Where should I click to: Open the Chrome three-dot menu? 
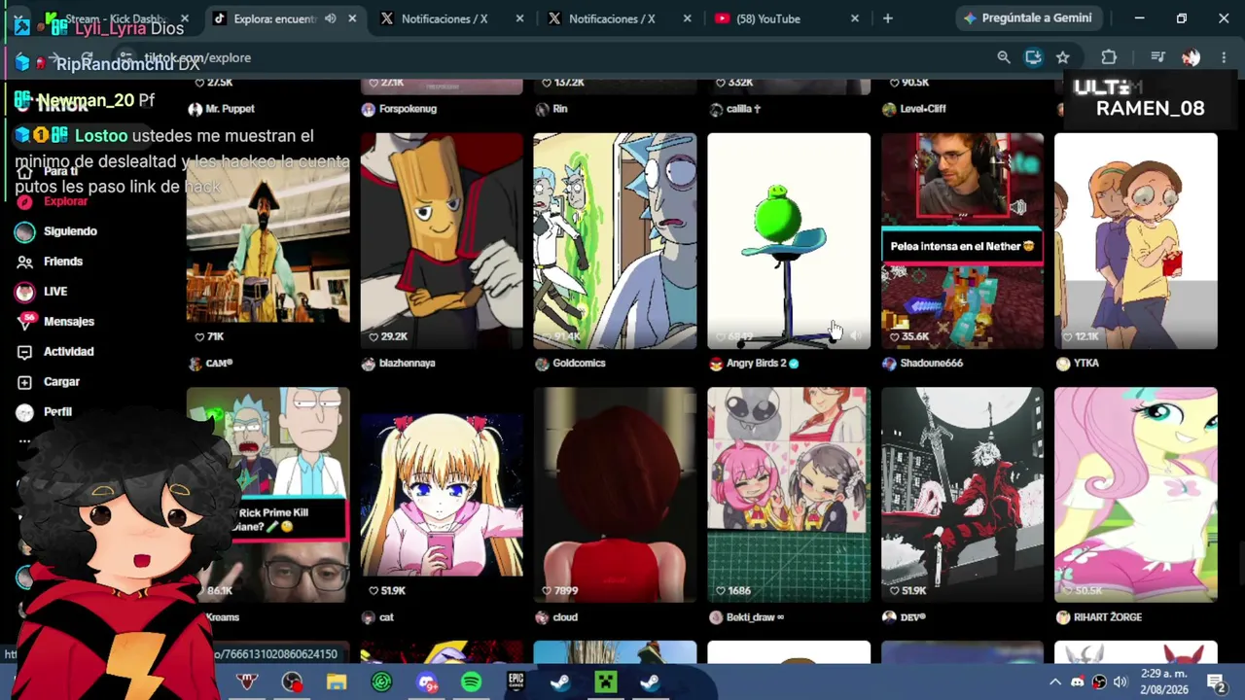1224,57
